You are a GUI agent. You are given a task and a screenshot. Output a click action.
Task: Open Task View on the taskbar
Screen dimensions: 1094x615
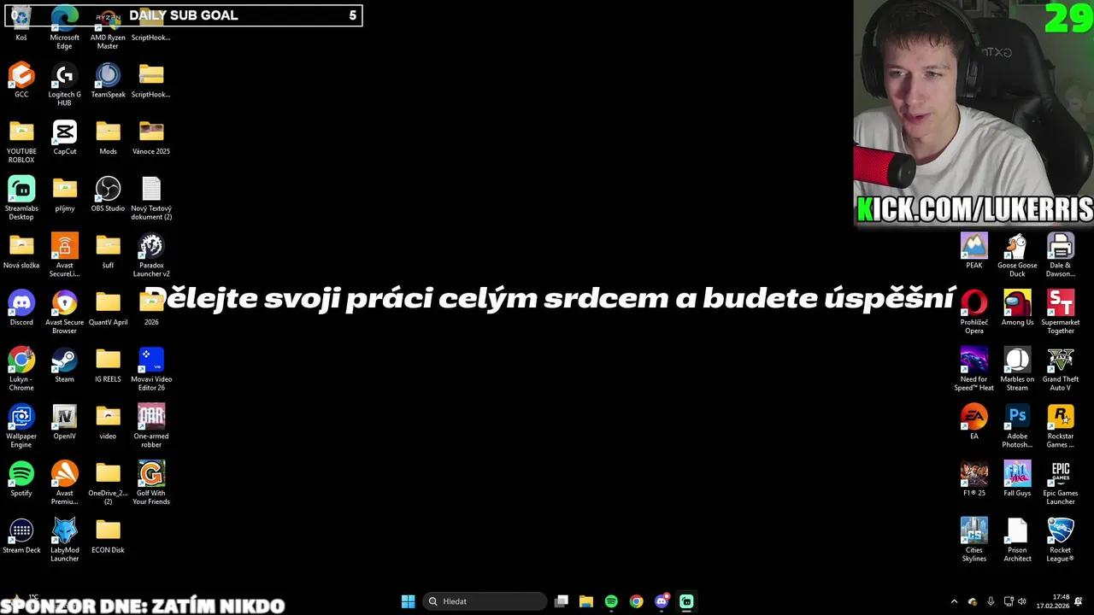click(562, 601)
